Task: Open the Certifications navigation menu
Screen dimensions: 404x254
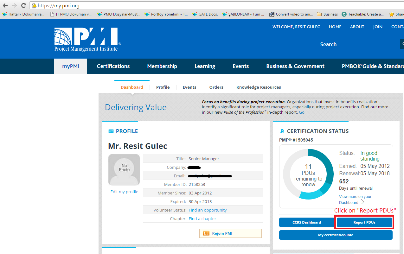Action: click(x=113, y=66)
